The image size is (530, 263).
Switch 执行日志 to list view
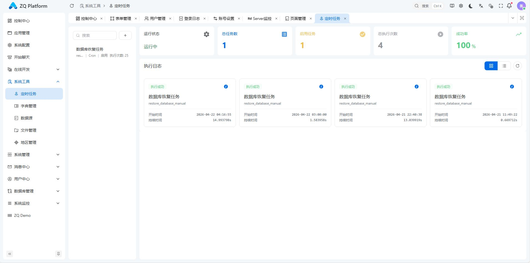pos(504,66)
